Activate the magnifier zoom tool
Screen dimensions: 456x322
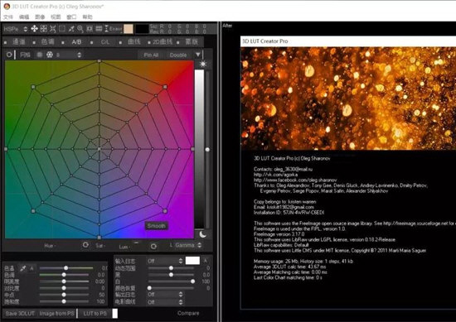80,28
